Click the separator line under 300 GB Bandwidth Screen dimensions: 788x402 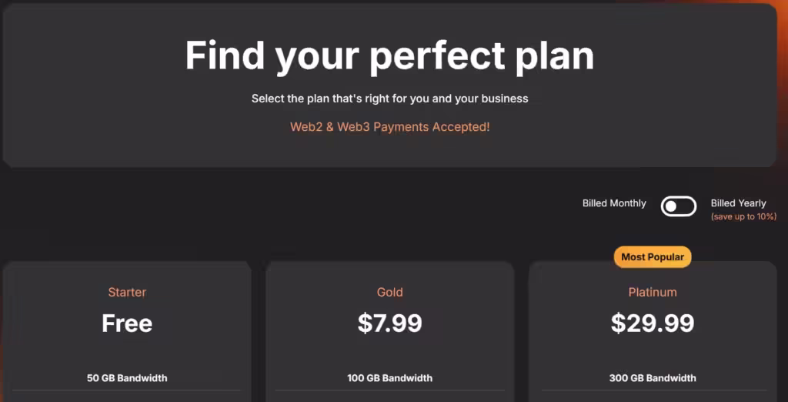coord(653,390)
